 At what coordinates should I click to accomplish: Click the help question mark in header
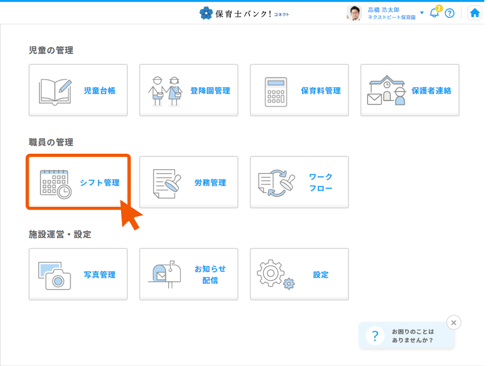click(450, 13)
